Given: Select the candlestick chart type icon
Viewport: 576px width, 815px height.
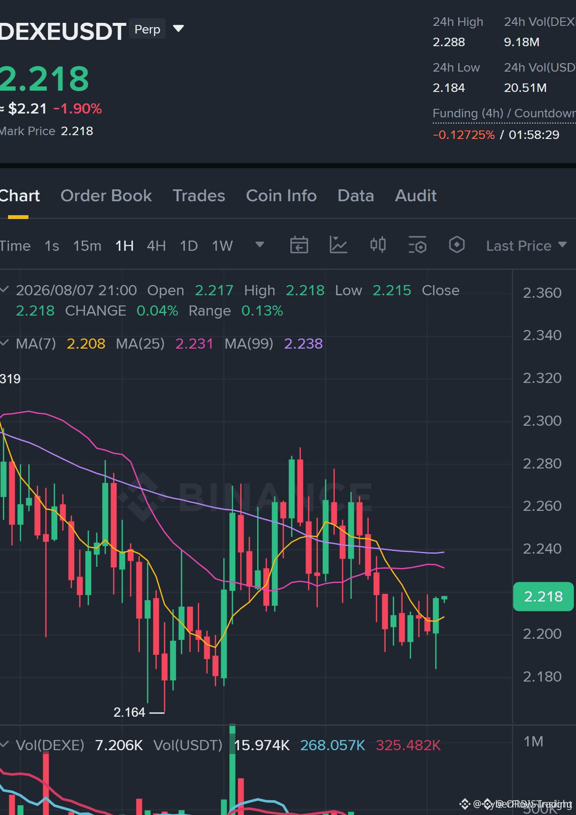Looking at the screenshot, I should (x=378, y=245).
